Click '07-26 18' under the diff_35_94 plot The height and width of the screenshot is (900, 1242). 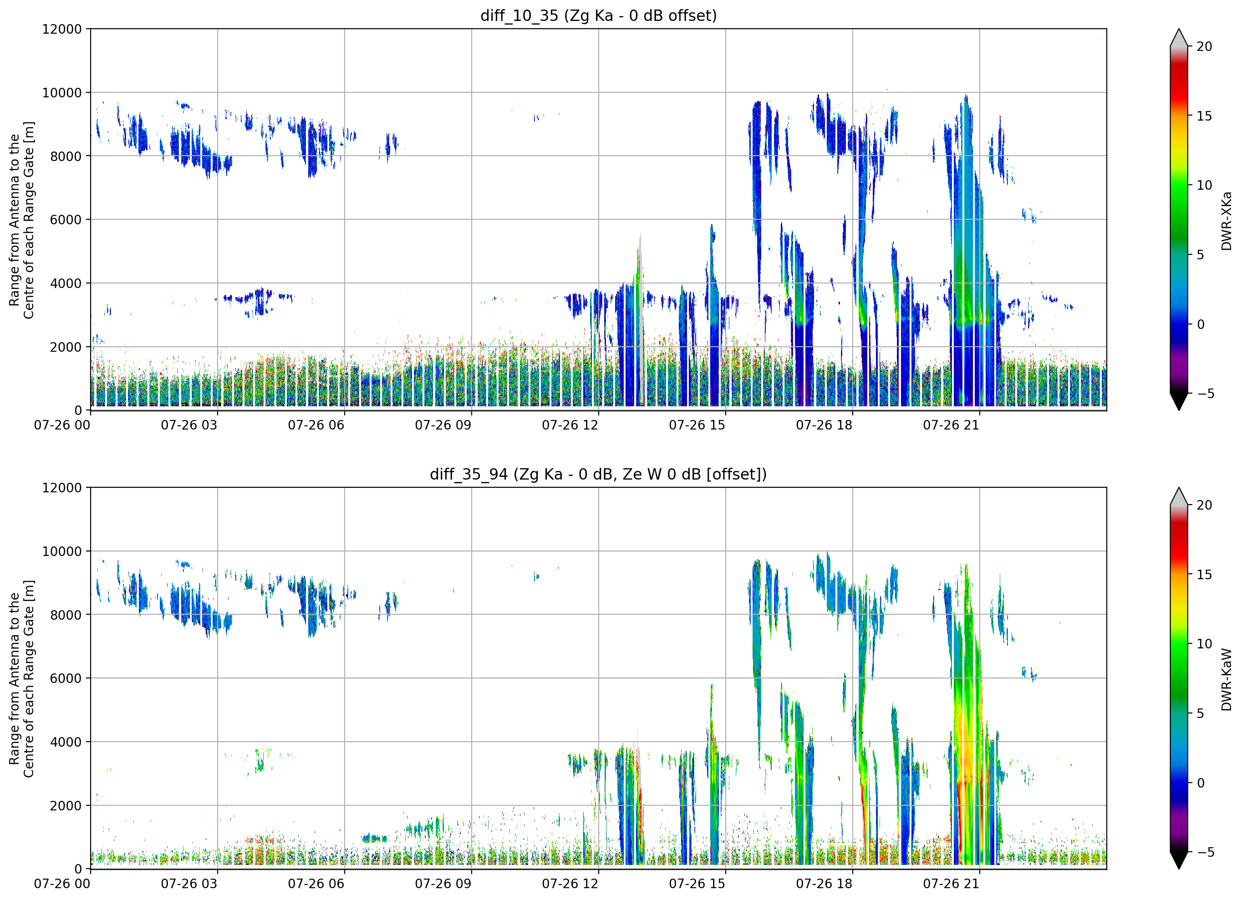coord(824,884)
